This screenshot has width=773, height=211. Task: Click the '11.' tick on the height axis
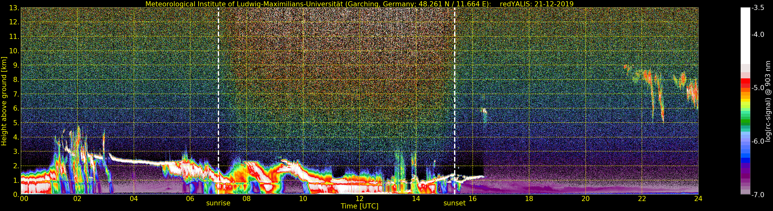(x=14, y=37)
